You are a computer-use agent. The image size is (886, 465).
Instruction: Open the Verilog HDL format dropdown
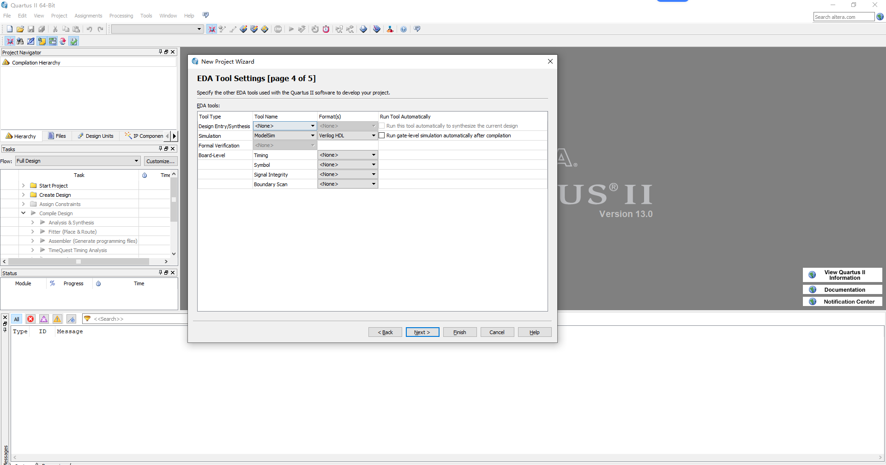(x=348, y=135)
